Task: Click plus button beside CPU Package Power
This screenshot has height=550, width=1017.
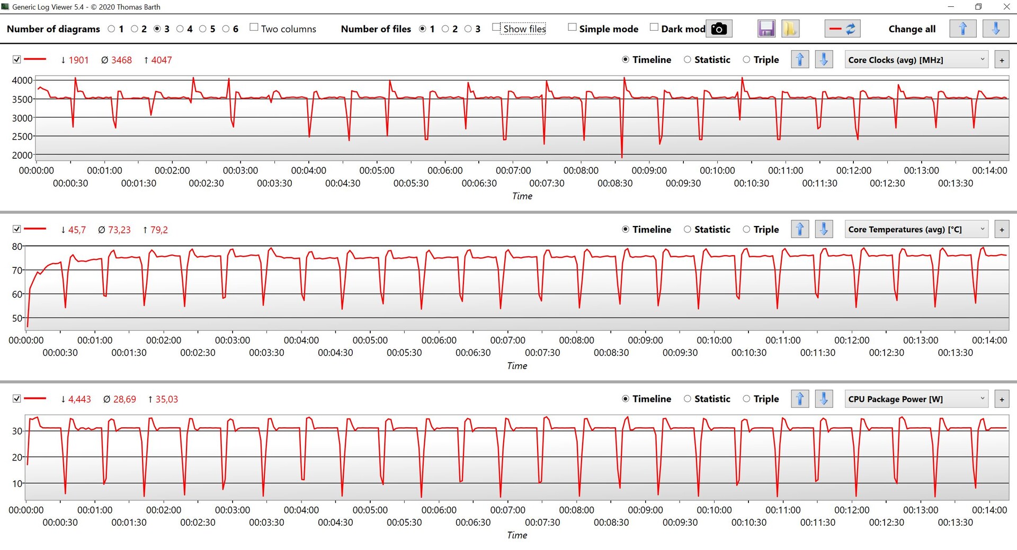Action: [x=1002, y=399]
